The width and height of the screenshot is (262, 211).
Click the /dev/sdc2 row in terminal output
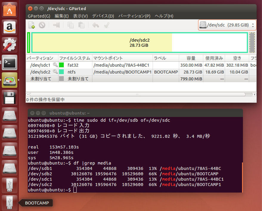coord(125,185)
